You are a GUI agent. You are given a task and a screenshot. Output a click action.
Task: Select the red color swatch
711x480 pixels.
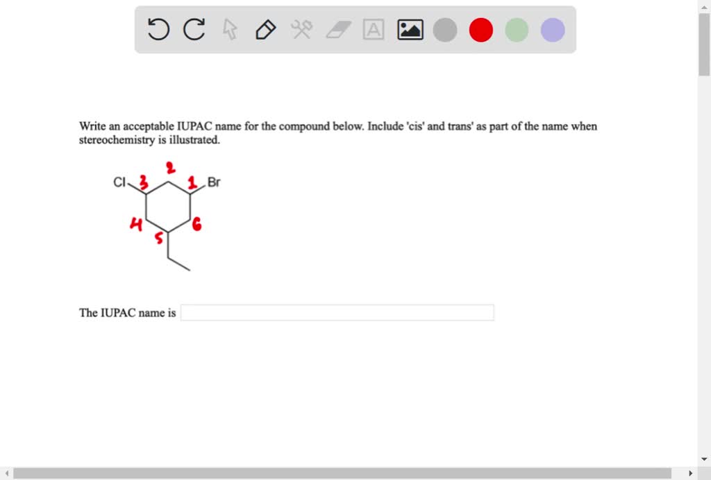(481, 30)
